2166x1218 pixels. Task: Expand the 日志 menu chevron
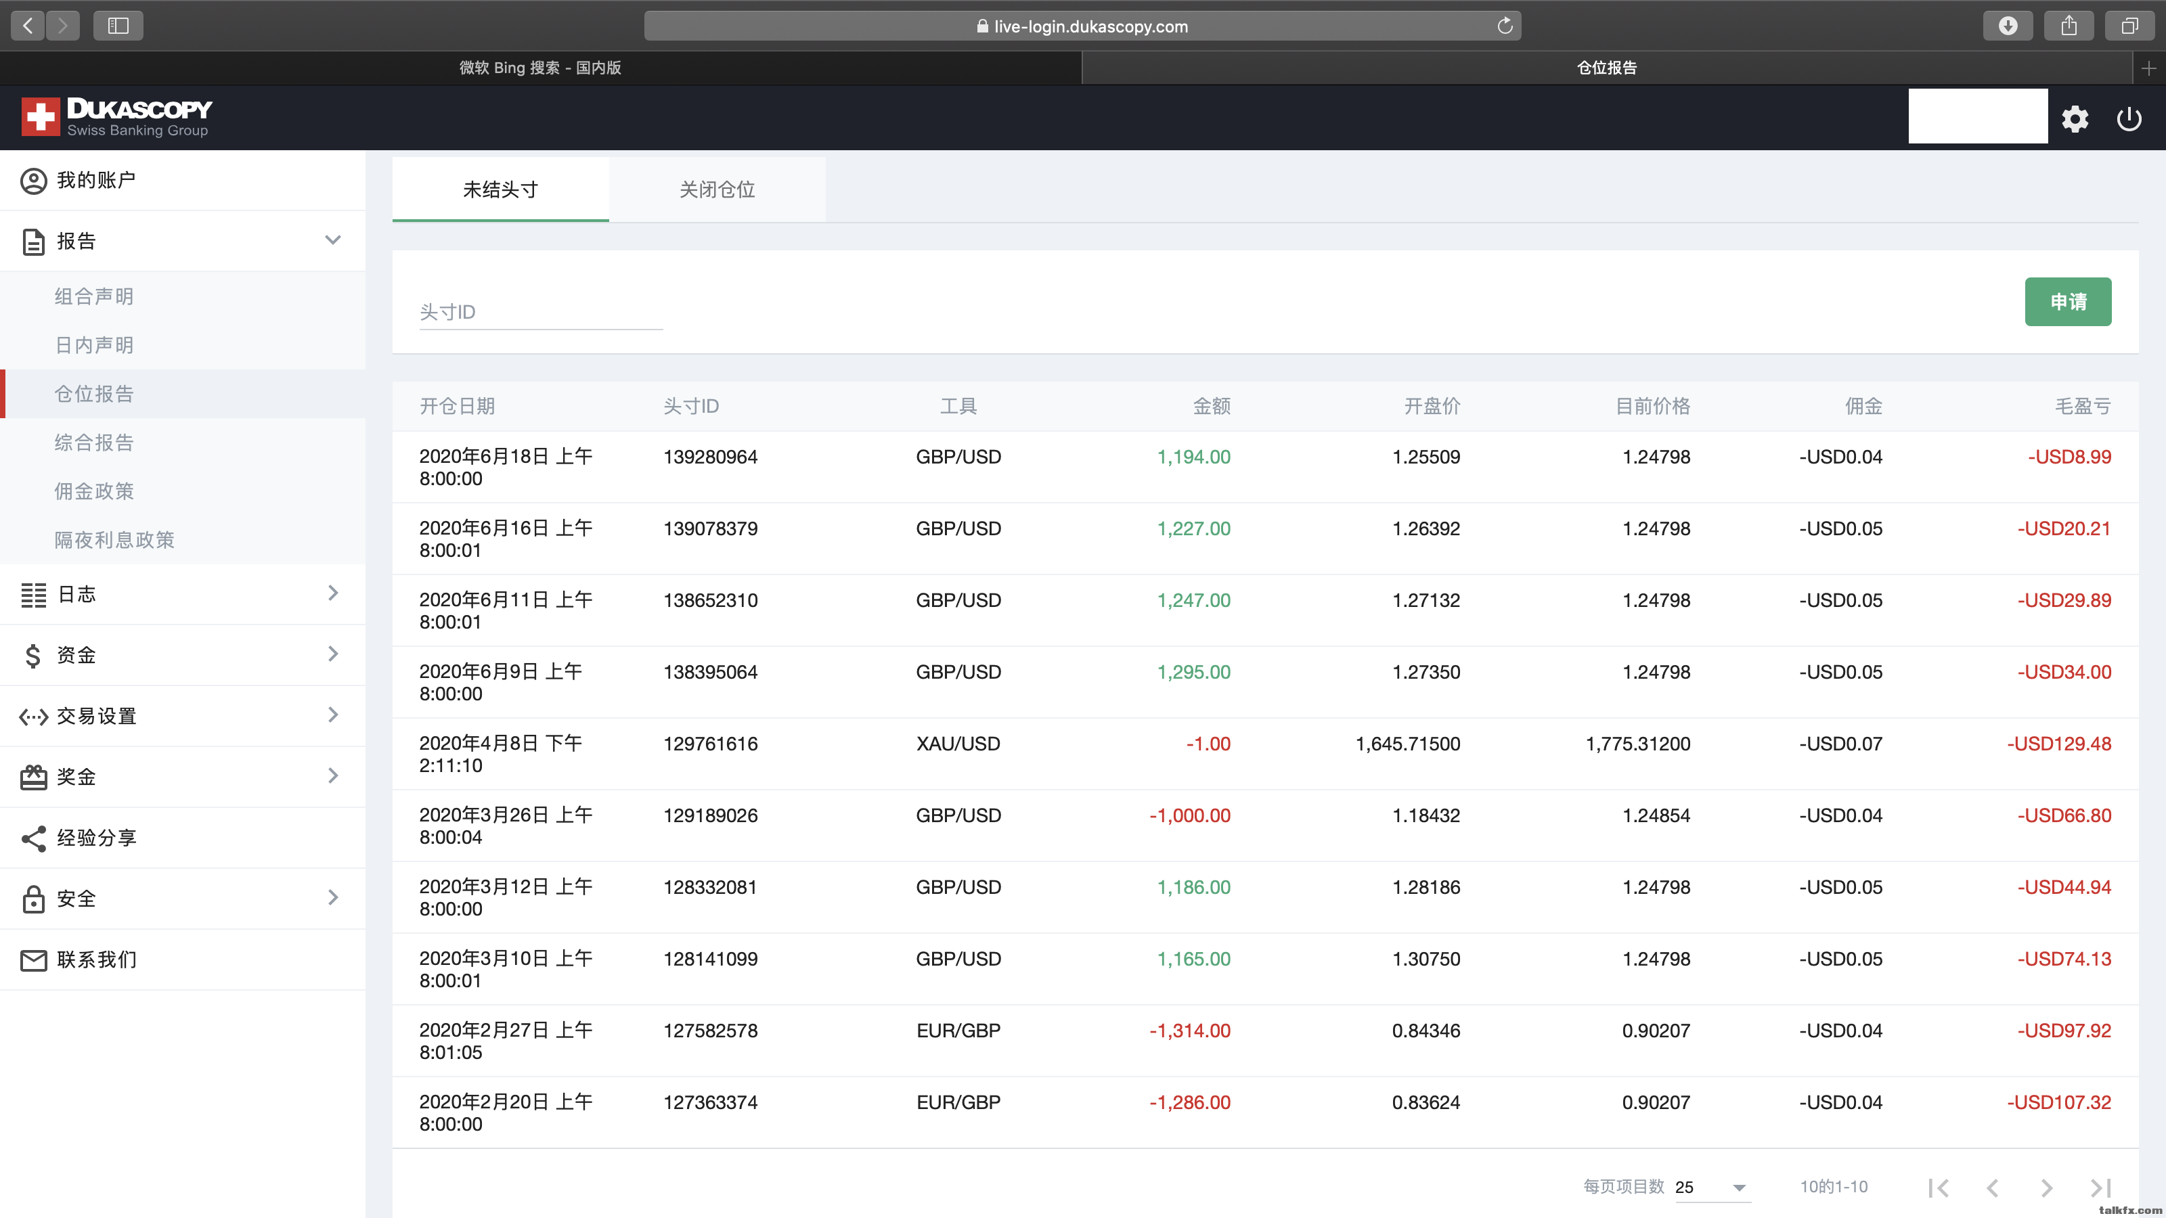coord(333,593)
